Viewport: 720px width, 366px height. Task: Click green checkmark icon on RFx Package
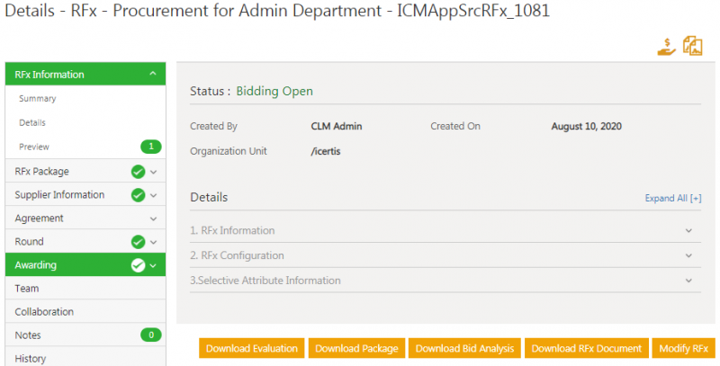pos(138,172)
